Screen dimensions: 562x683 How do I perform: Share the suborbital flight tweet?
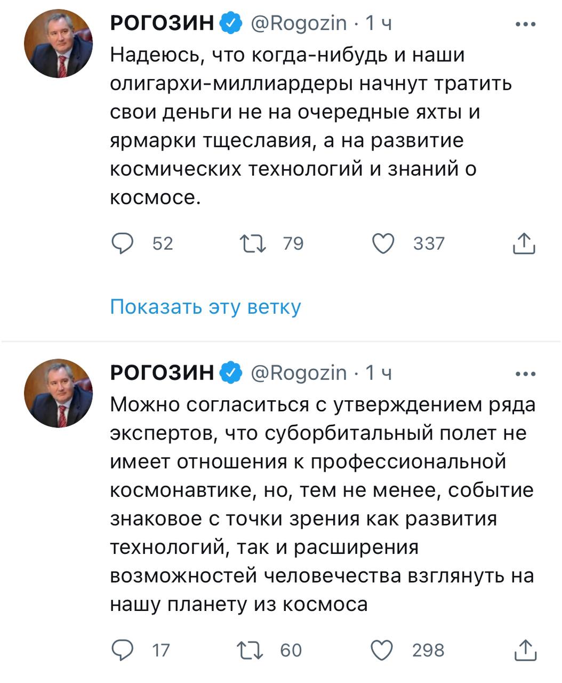(x=524, y=650)
